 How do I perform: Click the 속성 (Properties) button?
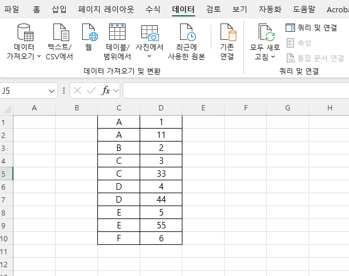(x=299, y=43)
